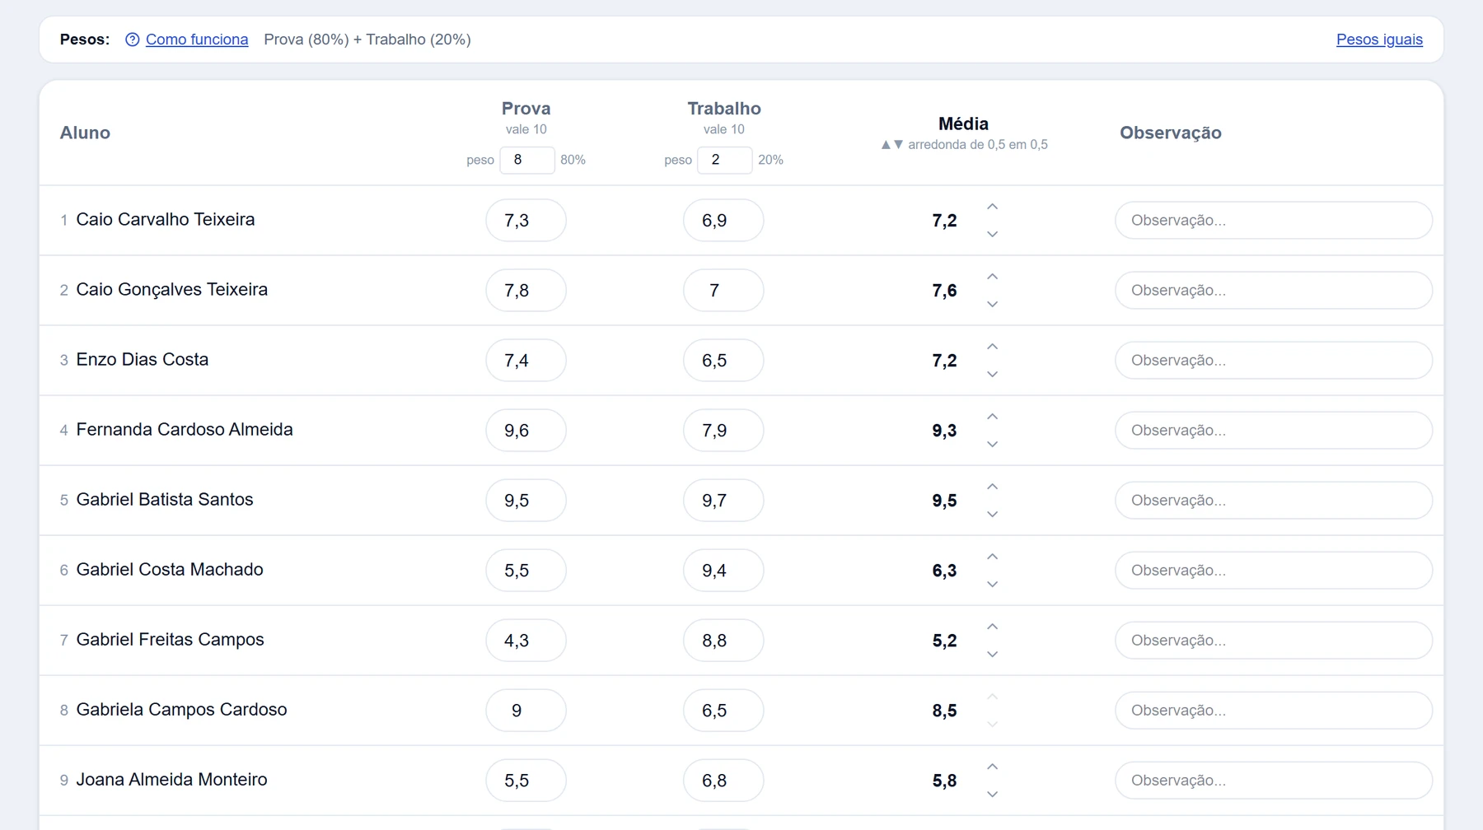Round down média for Gabriel Costa Machado
Viewport: 1483px width, 830px height.
point(993,584)
